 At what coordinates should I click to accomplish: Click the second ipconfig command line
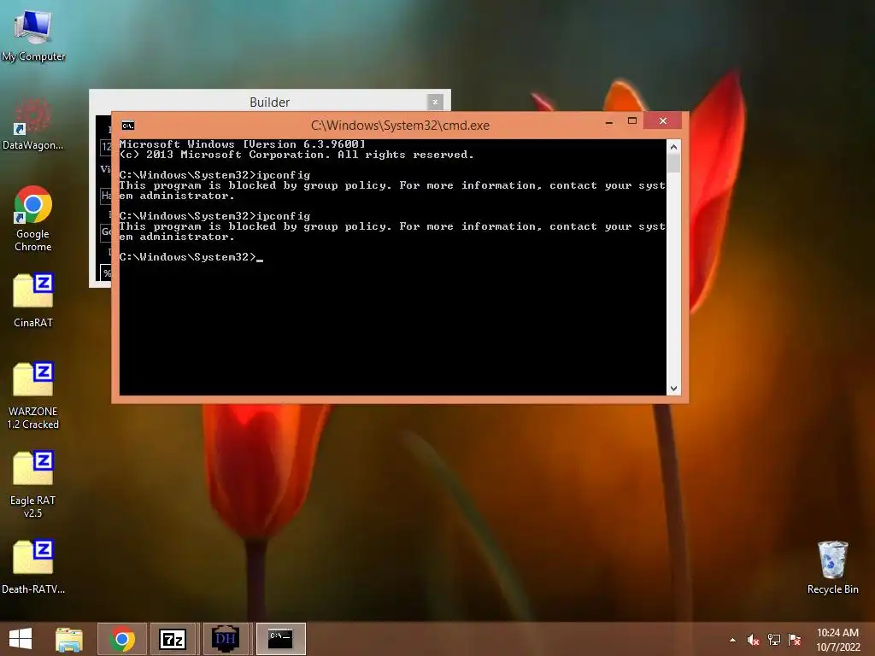click(x=214, y=216)
